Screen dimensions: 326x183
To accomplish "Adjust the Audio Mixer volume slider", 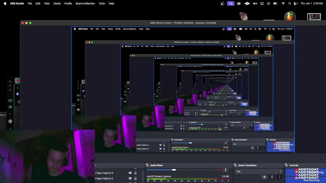I will (174, 170).
